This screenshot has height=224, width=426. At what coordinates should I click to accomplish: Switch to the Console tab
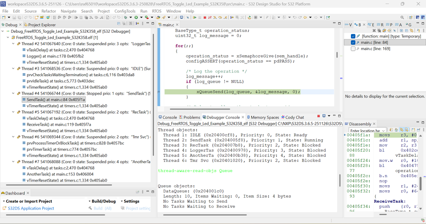(168, 117)
